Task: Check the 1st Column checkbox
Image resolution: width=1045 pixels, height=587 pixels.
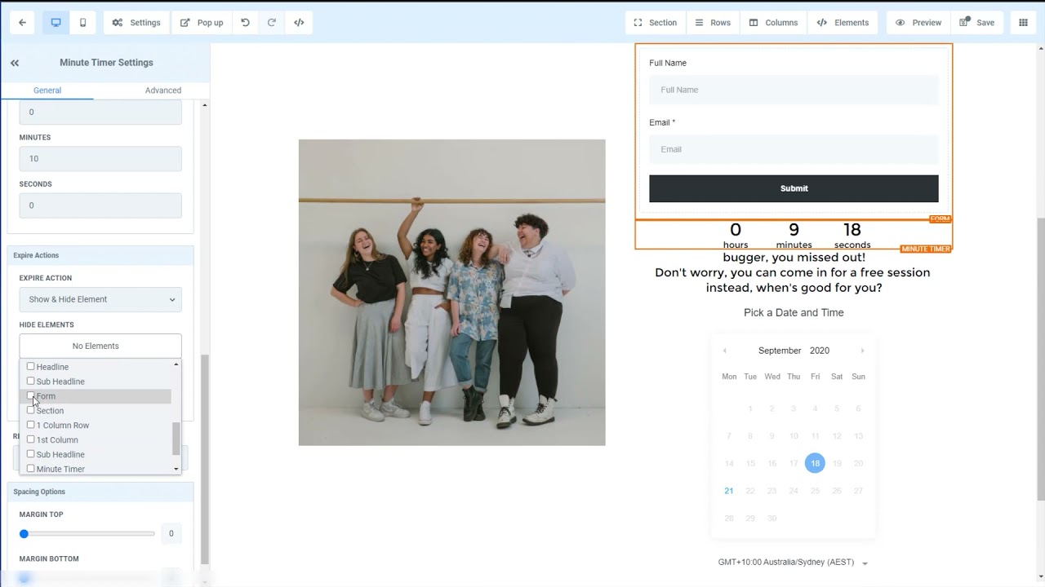Action: 31,439
